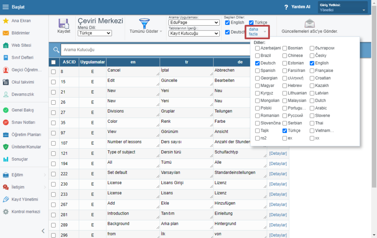Click the Yardım Al question mark icon
This screenshot has width=377, height=238.
pos(286,7)
